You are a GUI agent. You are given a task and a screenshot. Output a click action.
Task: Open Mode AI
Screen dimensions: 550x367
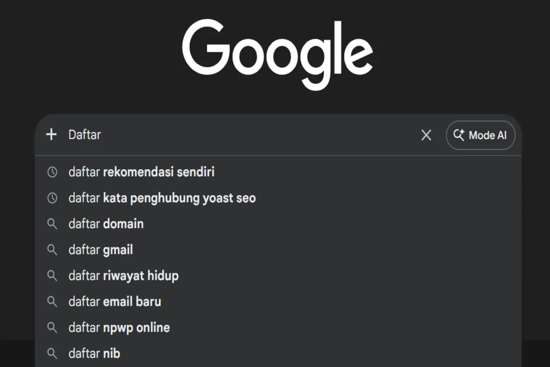481,135
